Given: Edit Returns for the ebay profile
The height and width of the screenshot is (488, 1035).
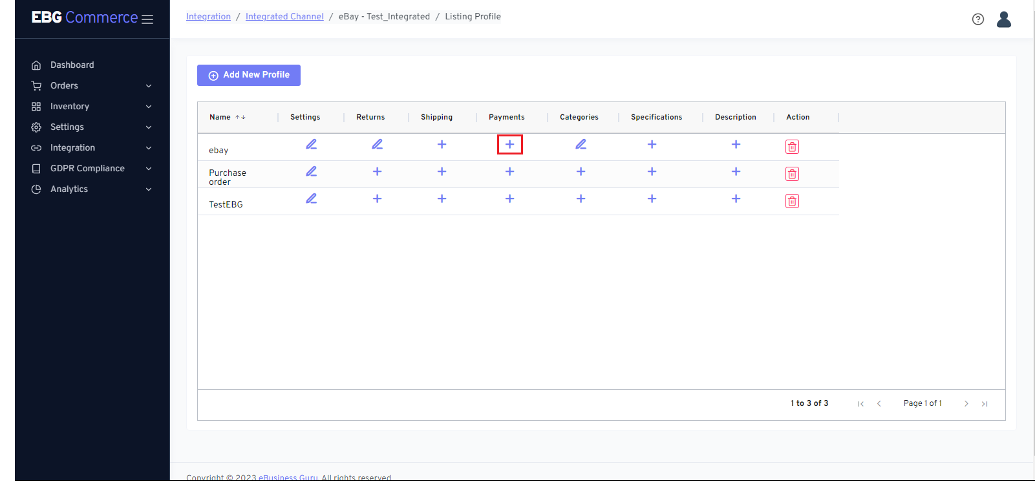Looking at the screenshot, I should 377,144.
